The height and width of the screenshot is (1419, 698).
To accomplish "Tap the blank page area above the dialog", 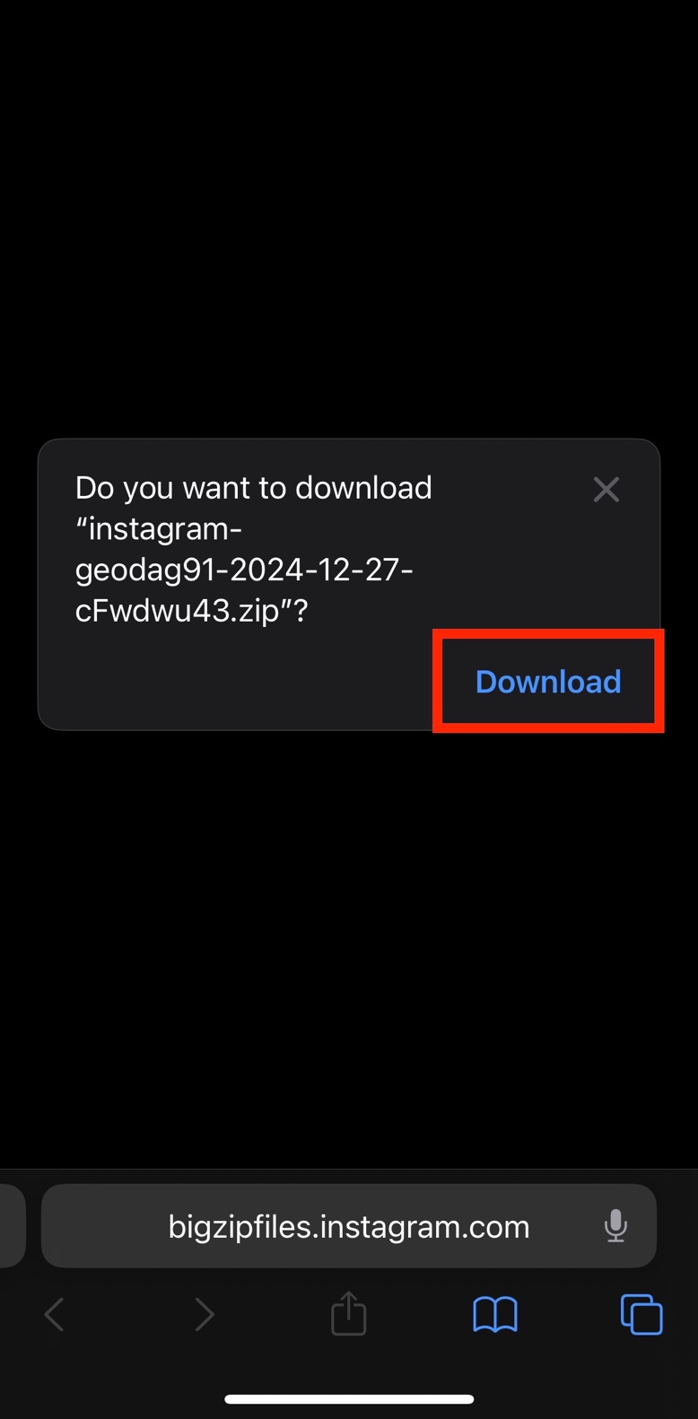I will (349, 220).
